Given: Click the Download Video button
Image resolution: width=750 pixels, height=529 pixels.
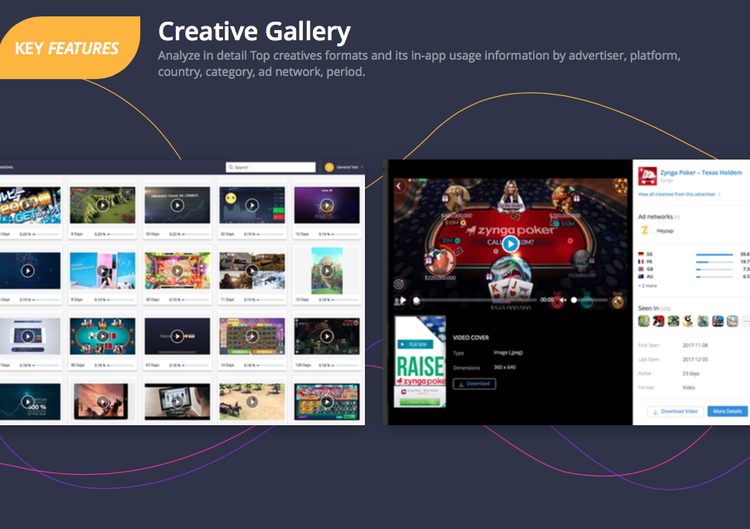Looking at the screenshot, I should 674,411.
